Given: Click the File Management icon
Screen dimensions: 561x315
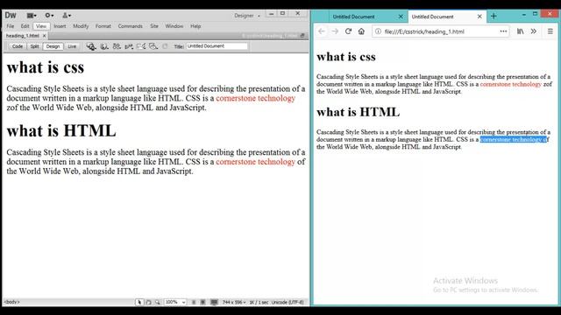Looking at the screenshot, I should (x=117, y=46).
